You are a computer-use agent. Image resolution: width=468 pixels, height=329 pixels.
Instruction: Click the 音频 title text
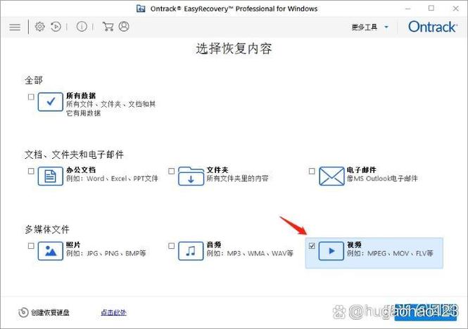click(214, 245)
